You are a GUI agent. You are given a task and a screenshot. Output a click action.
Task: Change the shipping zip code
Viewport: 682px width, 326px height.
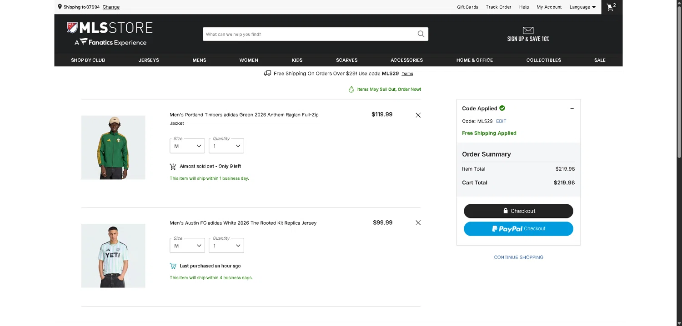(x=111, y=7)
